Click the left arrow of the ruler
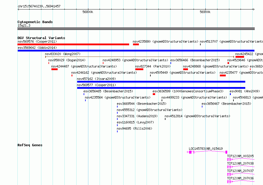 [x=18, y=9]
